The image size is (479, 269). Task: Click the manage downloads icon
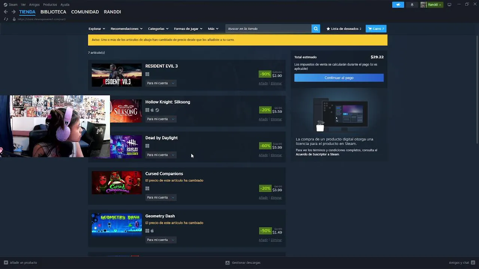point(227,263)
